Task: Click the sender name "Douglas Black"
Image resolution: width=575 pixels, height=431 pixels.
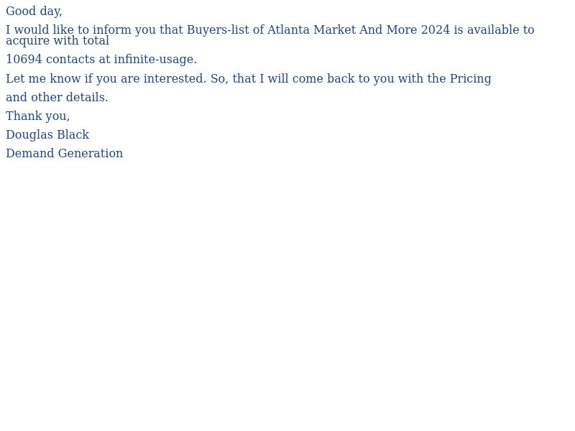Action: coord(47,135)
